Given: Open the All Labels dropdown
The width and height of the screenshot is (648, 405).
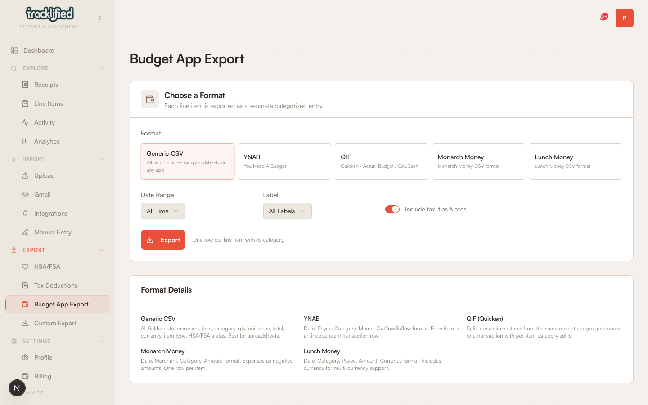Looking at the screenshot, I should click(x=288, y=211).
